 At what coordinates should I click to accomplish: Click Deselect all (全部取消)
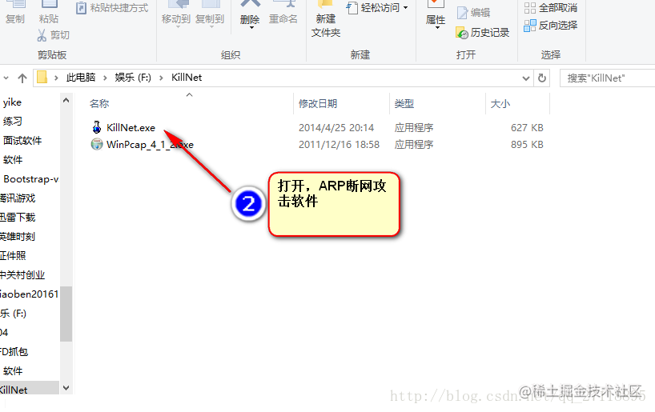pyautogui.click(x=551, y=7)
